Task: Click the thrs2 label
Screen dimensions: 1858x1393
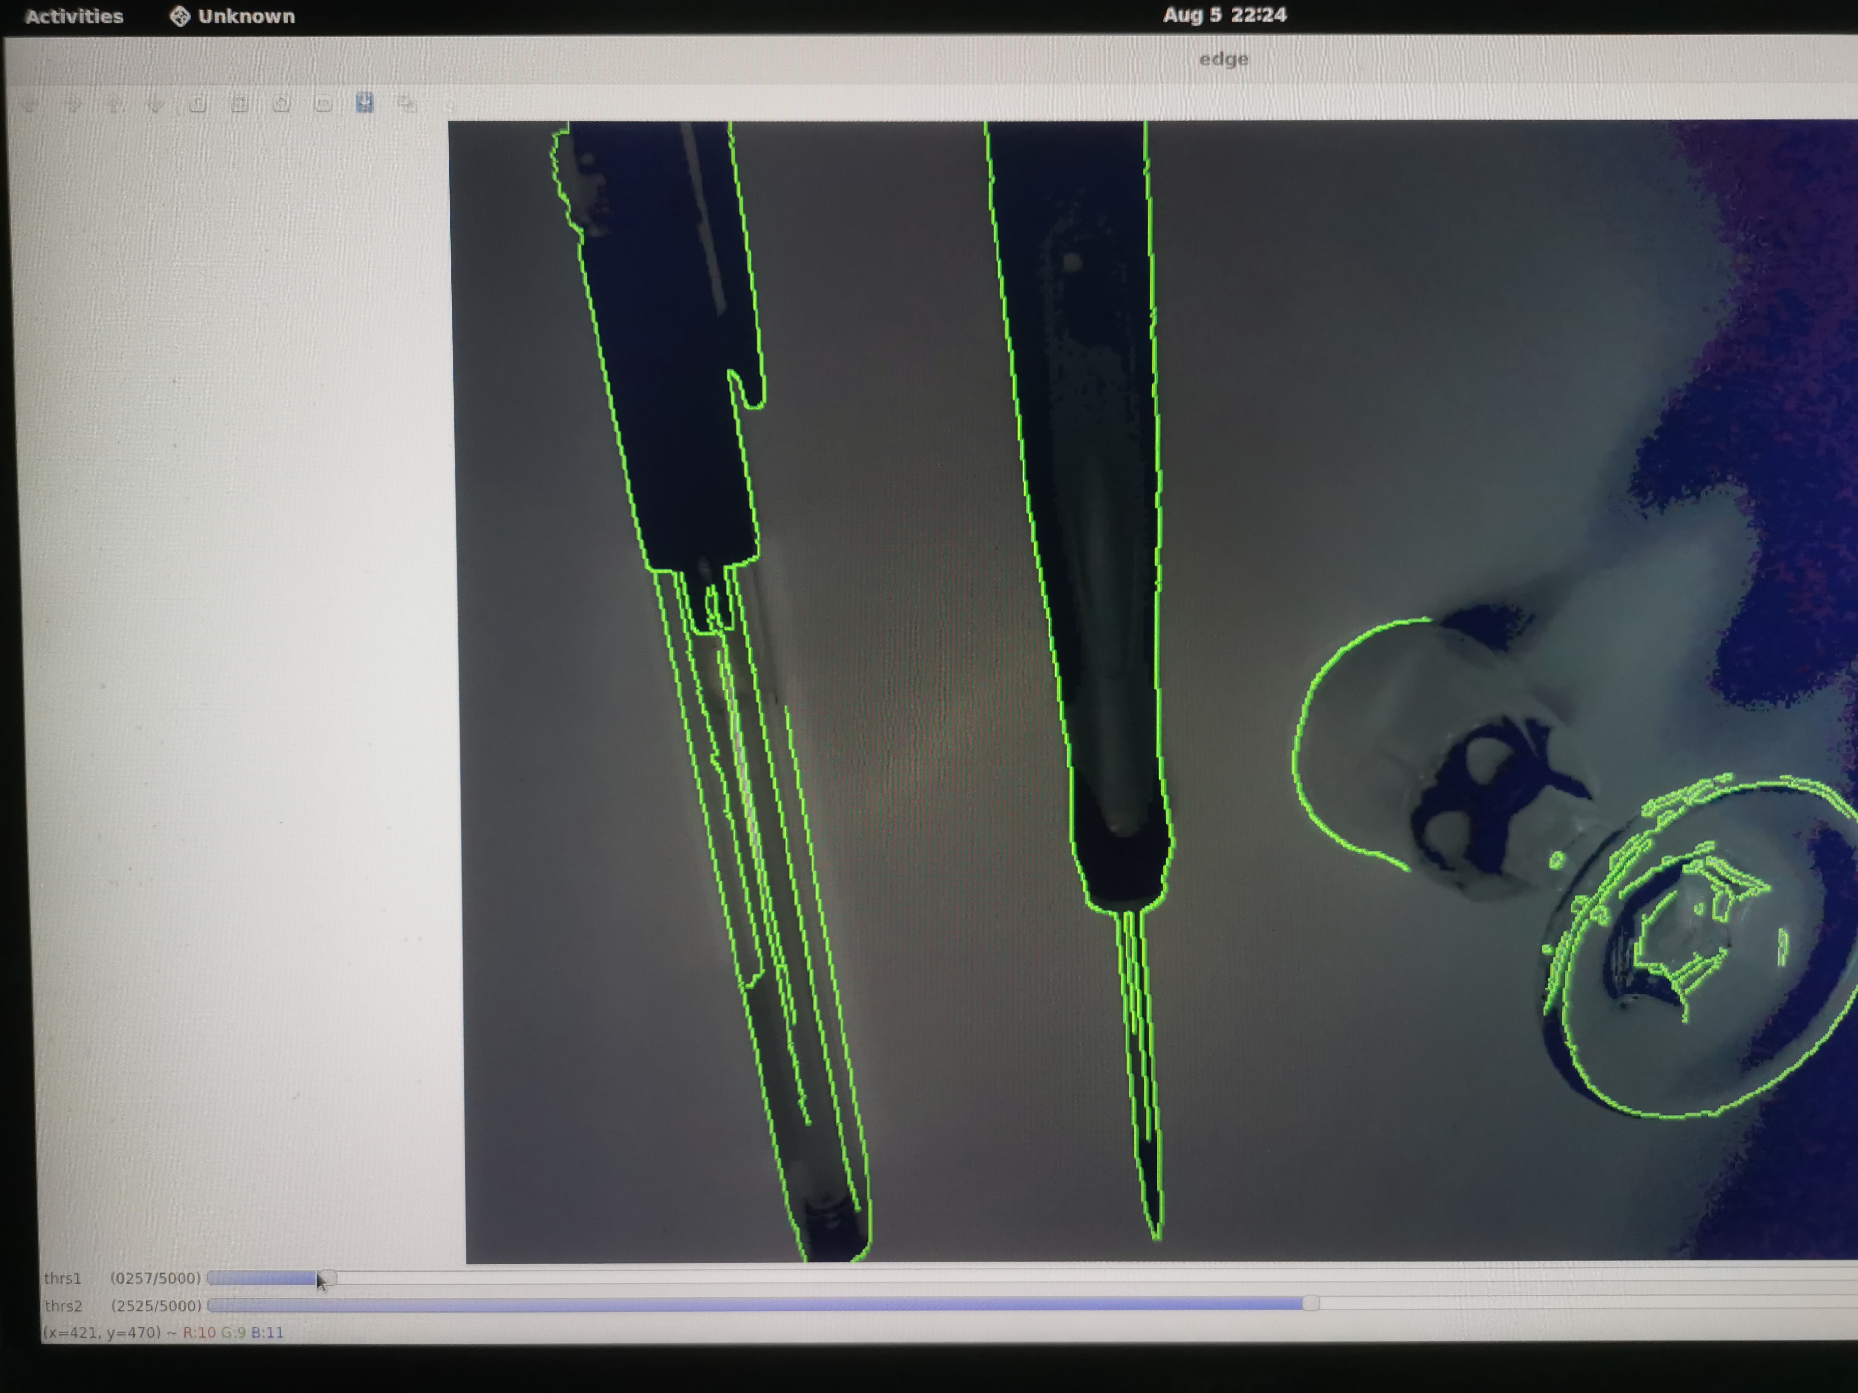Action: pos(64,1305)
